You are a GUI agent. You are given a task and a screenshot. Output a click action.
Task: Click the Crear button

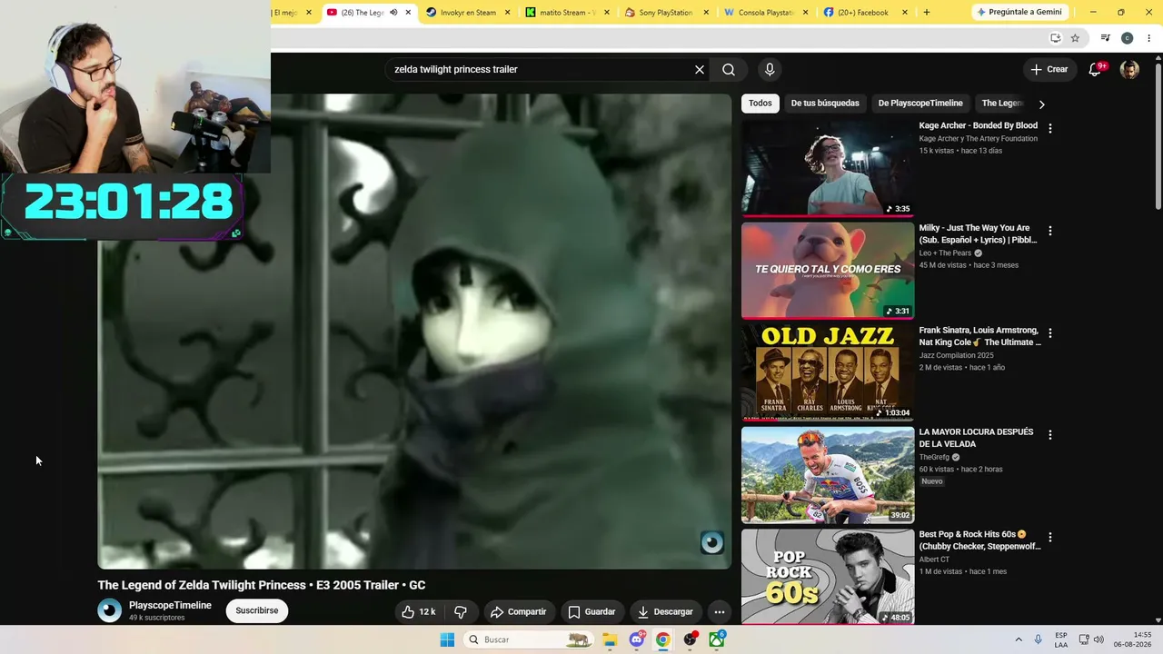click(1049, 69)
